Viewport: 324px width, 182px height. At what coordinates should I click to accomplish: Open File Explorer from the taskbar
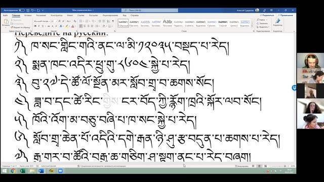pos(32,171)
